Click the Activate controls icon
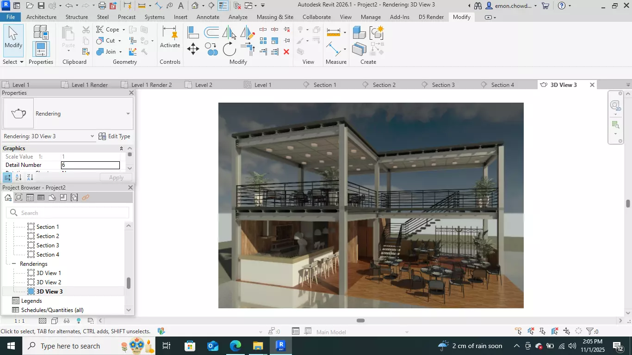 [x=170, y=37]
